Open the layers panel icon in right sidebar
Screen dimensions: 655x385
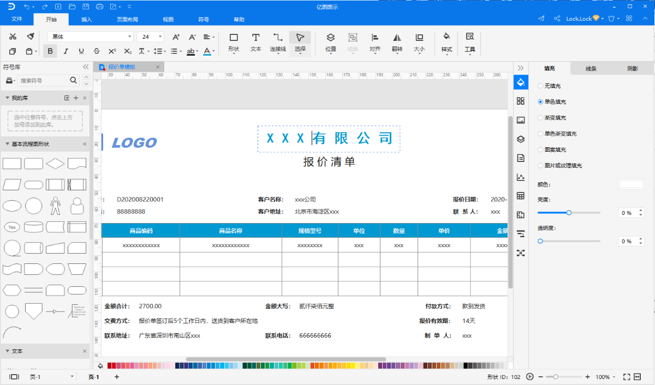click(521, 139)
